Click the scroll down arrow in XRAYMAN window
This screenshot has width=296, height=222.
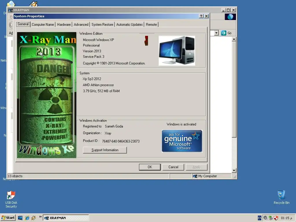tap(234, 171)
